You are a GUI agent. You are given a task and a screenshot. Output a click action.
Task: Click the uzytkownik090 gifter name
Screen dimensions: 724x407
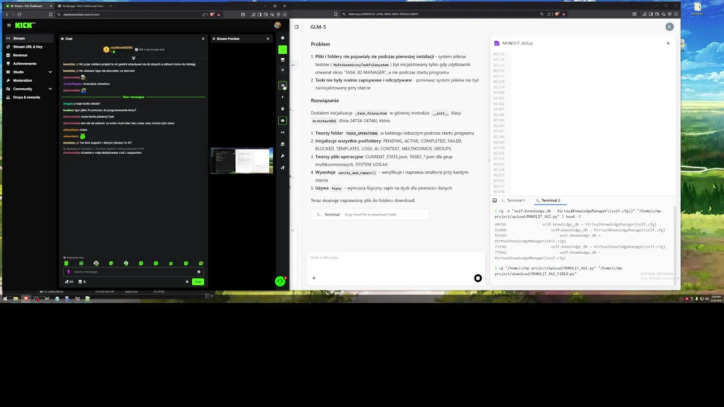click(x=121, y=47)
